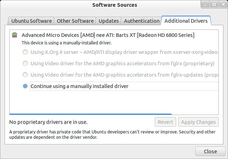
Task: Open the Other Software tab
Action: pyautogui.click(x=75, y=21)
